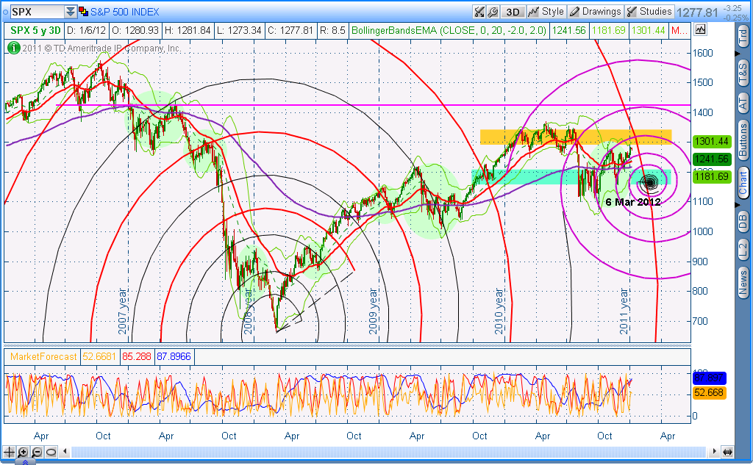Click the horizontal chart scrollbar track
Image resolution: width=753 pixels, height=465 pixels.
[390, 452]
